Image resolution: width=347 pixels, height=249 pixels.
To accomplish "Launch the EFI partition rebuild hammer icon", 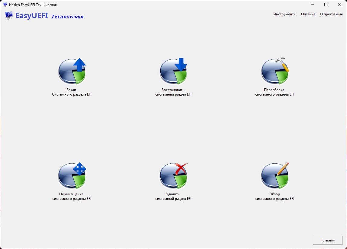I will [x=275, y=71].
